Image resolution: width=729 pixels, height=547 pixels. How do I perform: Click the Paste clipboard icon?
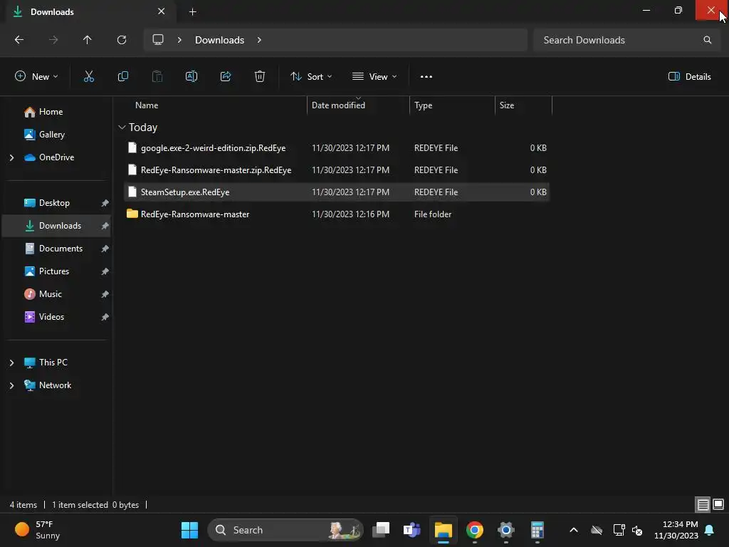(157, 77)
